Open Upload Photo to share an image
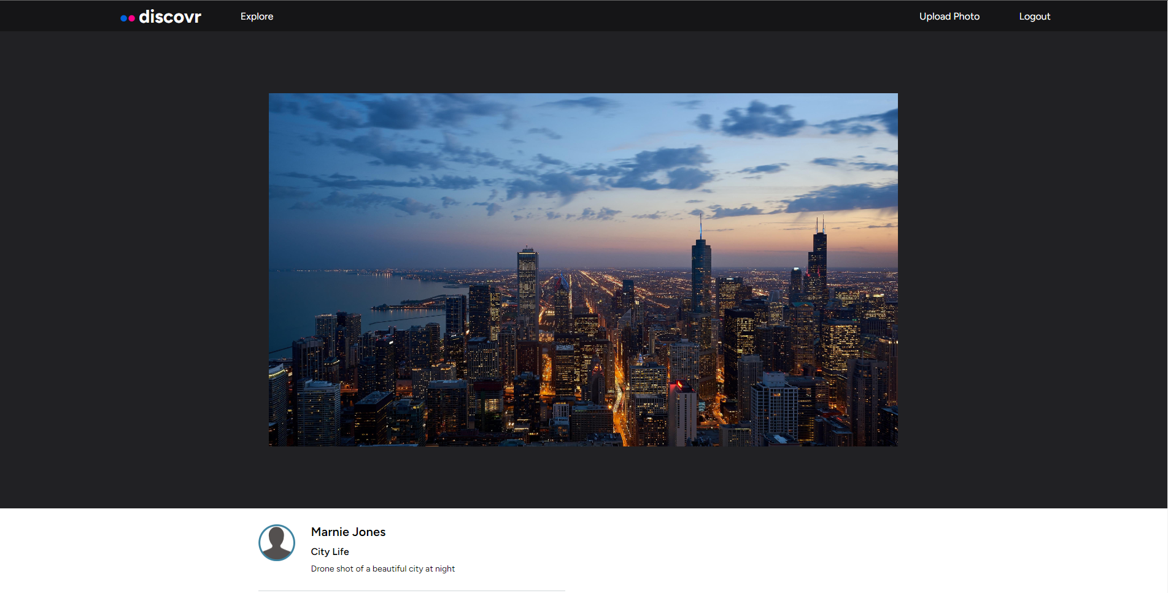1168x593 pixels. click(949, 17)
